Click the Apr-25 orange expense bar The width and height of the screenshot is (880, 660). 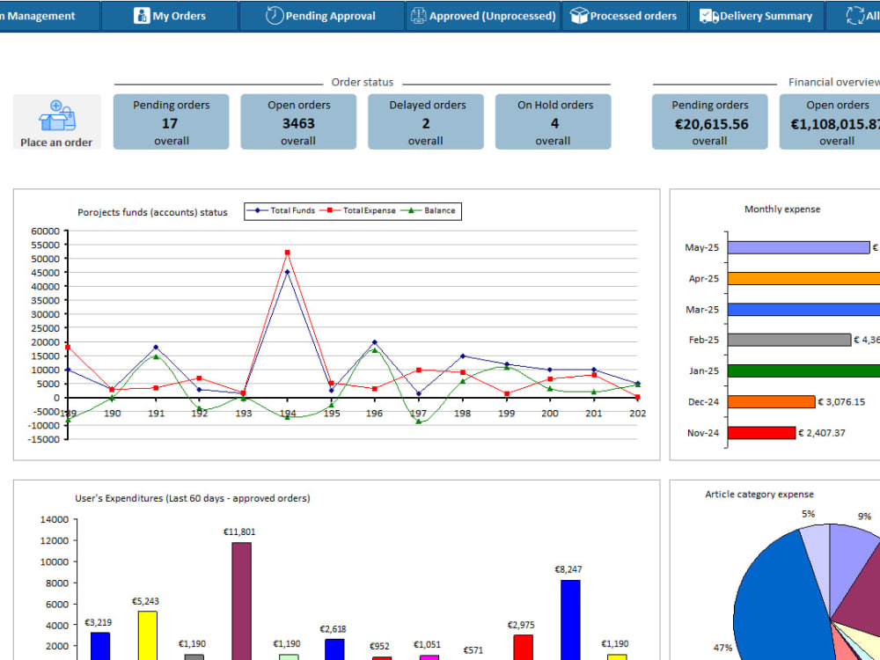point(803,278)
